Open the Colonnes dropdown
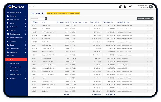This screenshot has width=161, height=102. (x=141, y=19)
